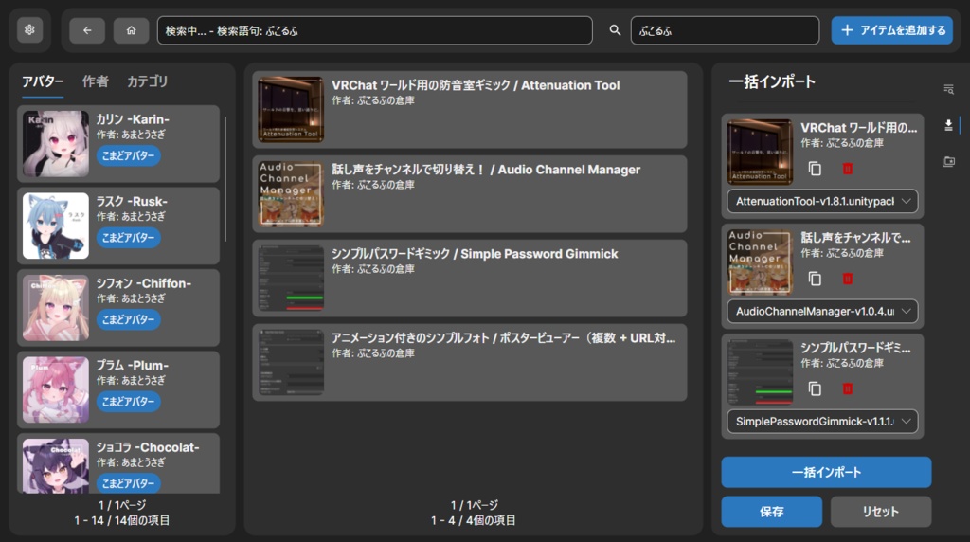970x542 pixels.
Task: Click 1 - 14 / 14個の項目 count text
Action: coord(122,520)
